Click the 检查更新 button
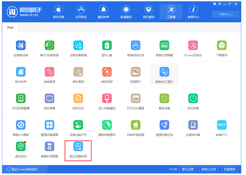The width and height of the screenshot is (246, 175). (229, 169)
